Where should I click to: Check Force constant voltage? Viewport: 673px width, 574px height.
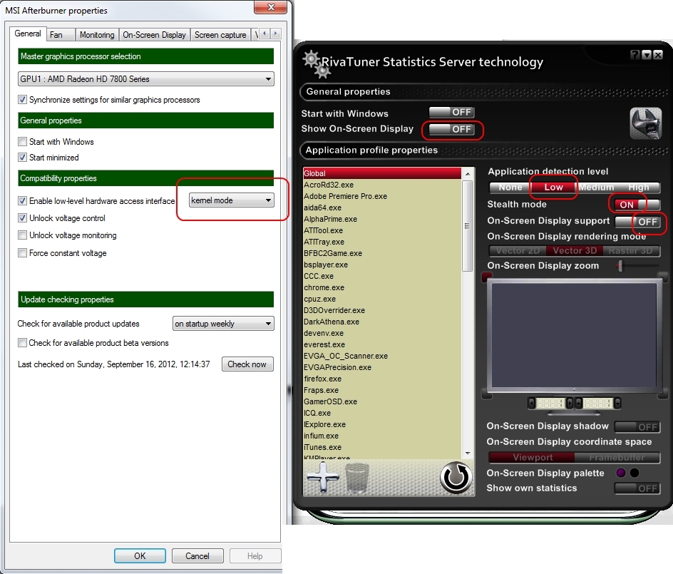coord(22,253)
